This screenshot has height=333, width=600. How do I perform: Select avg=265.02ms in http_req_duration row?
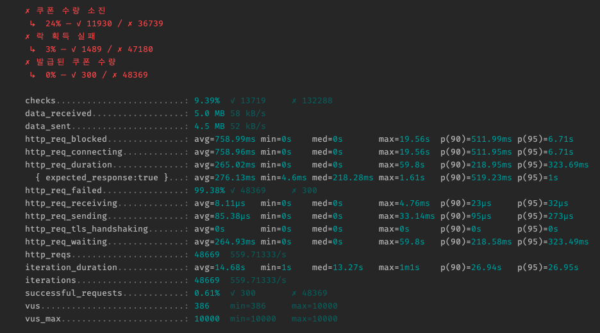pyautogui.click(x=224, y=165)
